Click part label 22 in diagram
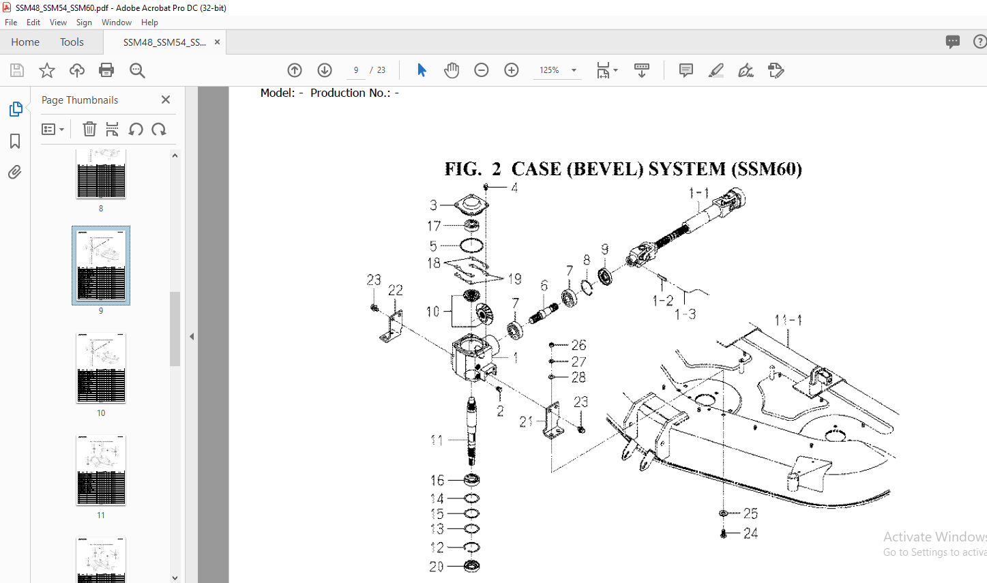Viewport: 987px width, 583px height. 396,290
